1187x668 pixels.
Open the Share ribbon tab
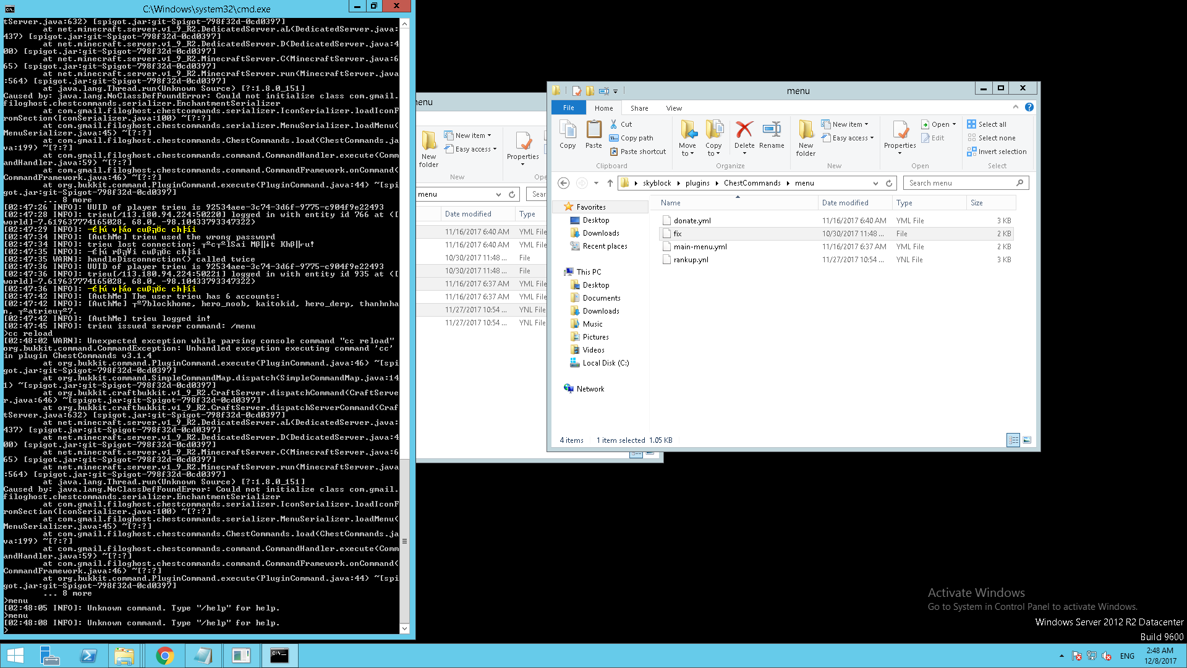coord(639,108)
